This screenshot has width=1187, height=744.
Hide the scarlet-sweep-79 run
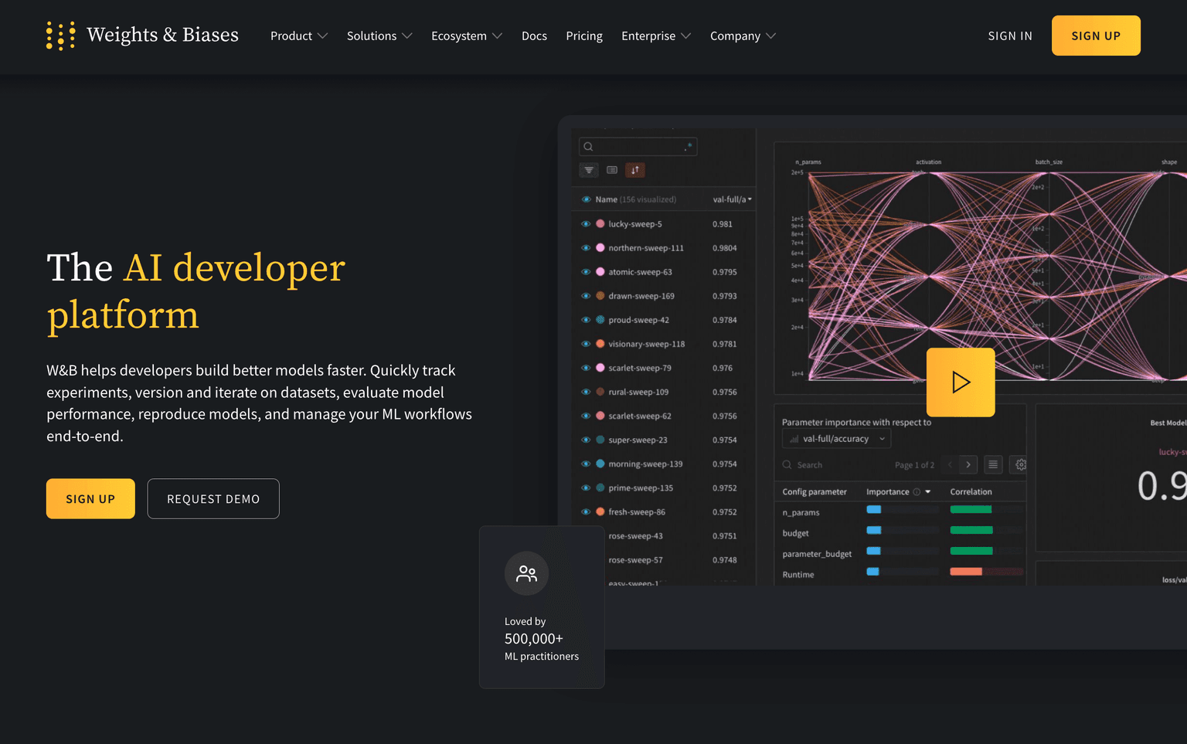[x=586, y=368]
